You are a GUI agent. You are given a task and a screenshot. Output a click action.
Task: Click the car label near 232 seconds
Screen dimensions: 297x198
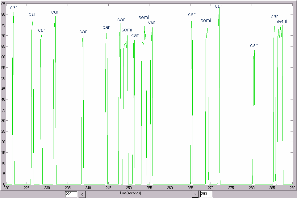point(55,12)
